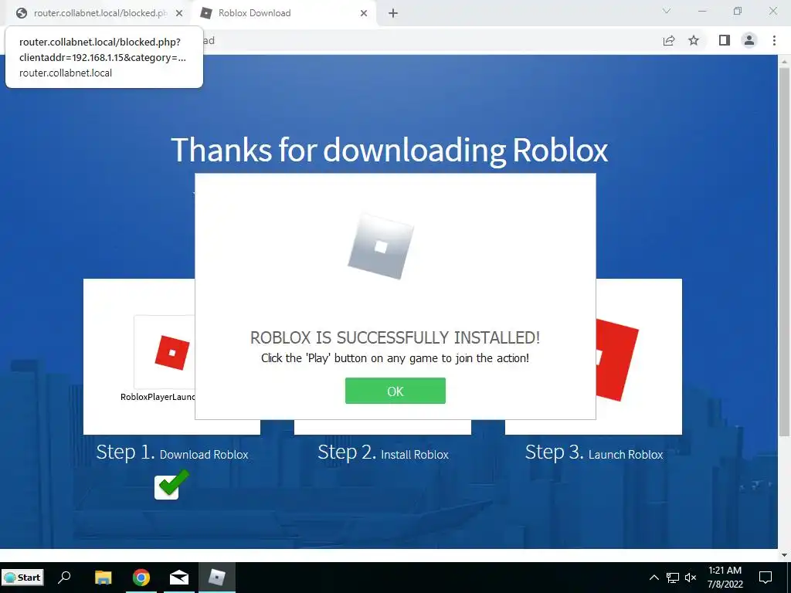Image resolution: width=791 pixels, height=593 pixels.
Task: Open the Mail app from the taskbar
Action: point(179,578)
